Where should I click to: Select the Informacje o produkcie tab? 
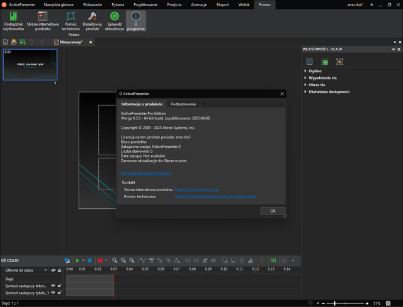click(142, 104)
